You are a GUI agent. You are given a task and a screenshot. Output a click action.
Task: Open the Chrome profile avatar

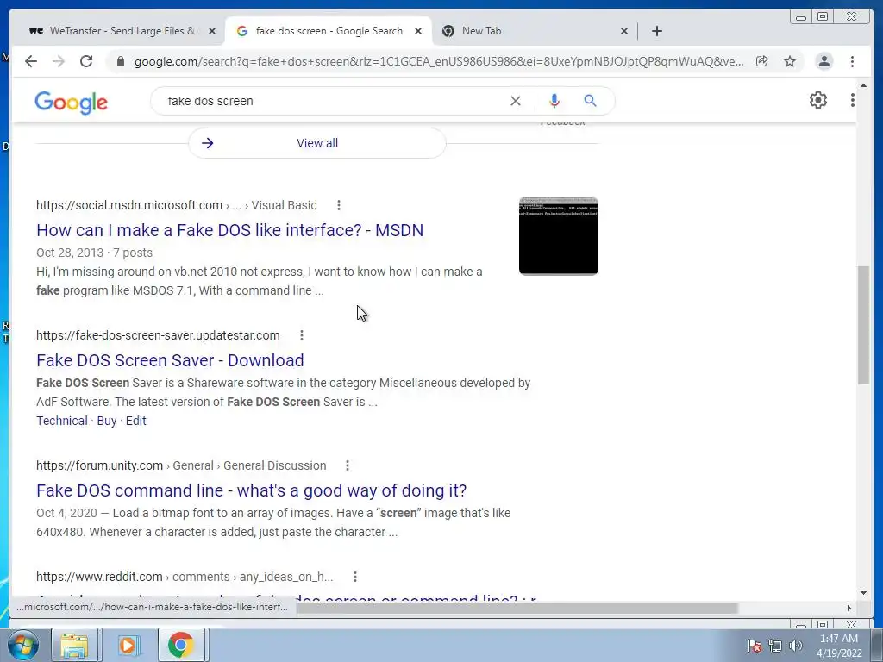(x=824, y=61)
